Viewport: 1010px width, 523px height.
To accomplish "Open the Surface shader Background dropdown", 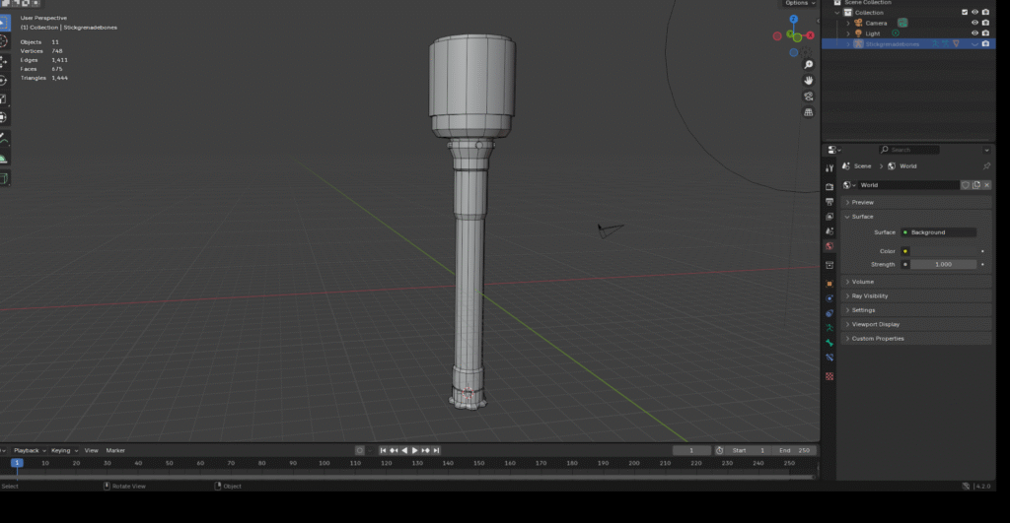I will 937,232.
